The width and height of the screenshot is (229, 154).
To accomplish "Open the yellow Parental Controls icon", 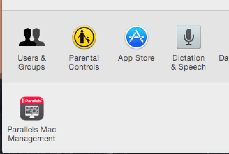I will (x=84, y=37).
